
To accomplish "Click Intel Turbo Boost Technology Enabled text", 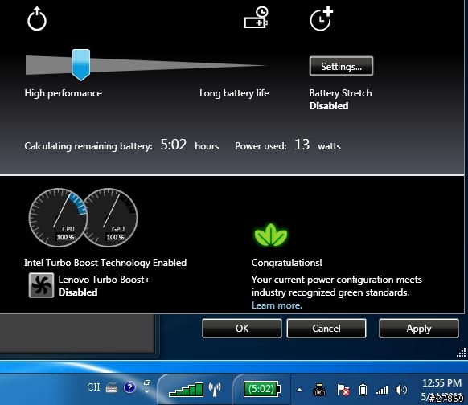I will (105, 263).
